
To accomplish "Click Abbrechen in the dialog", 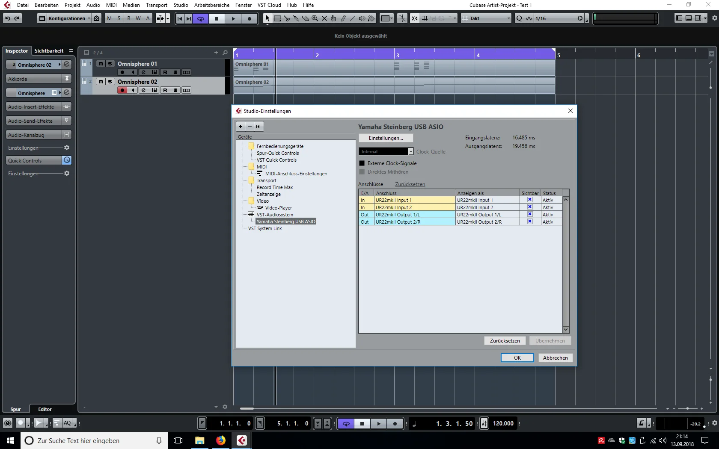I will [556, 358].
